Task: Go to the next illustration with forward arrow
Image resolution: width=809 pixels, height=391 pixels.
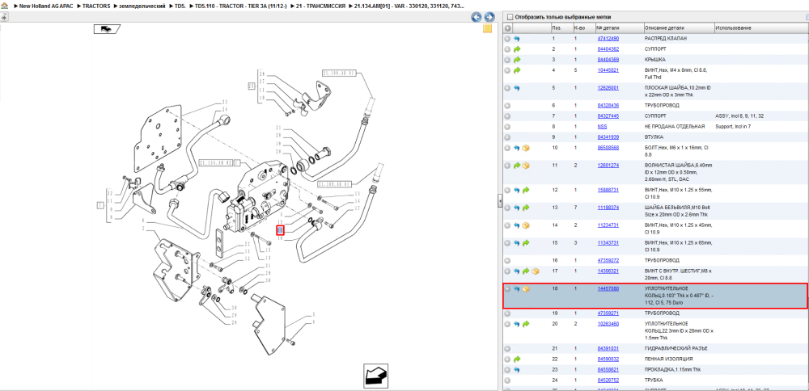Action: [489, 17]
